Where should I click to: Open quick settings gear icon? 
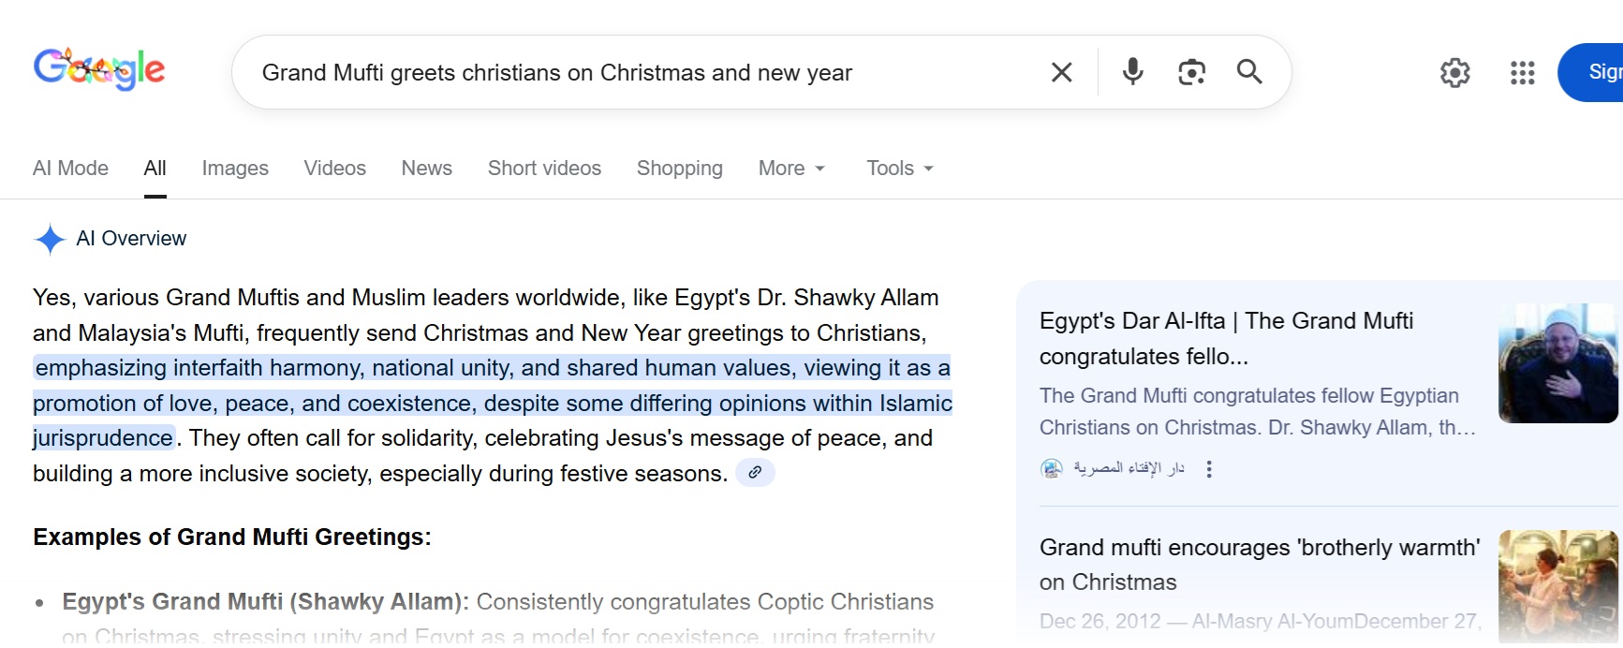click(1454, 72)
